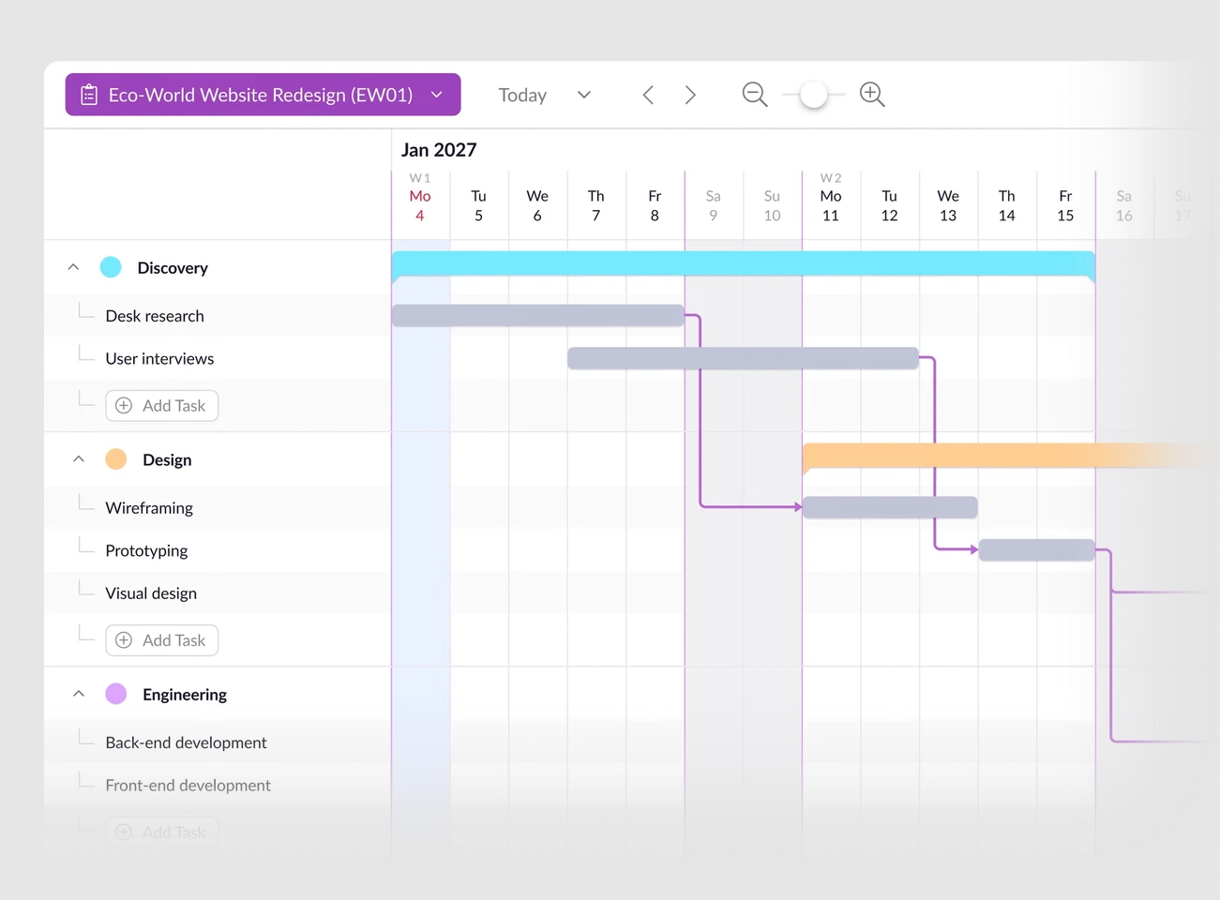Click the zoom slider handle
This screenshot has height=900, width=1220.
pos(814,95)
